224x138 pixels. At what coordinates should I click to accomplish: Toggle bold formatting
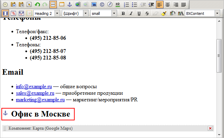pos(123,13)
